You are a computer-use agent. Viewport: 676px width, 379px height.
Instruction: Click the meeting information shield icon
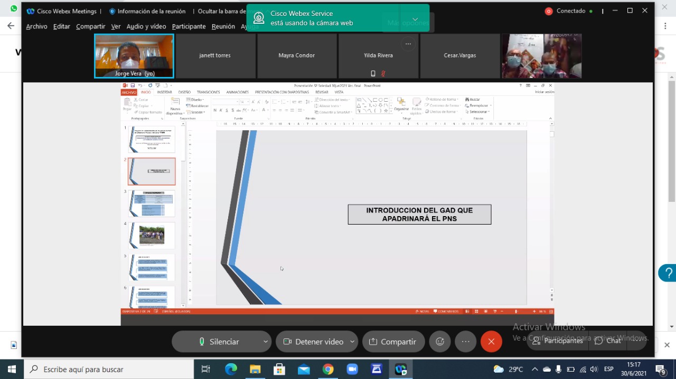point(112,11)
